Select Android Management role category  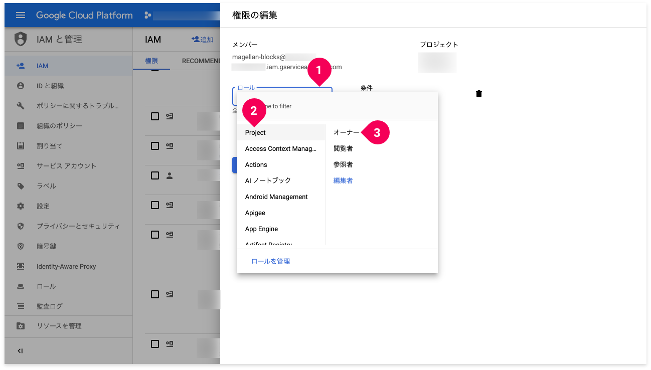(x=281, y=197)
